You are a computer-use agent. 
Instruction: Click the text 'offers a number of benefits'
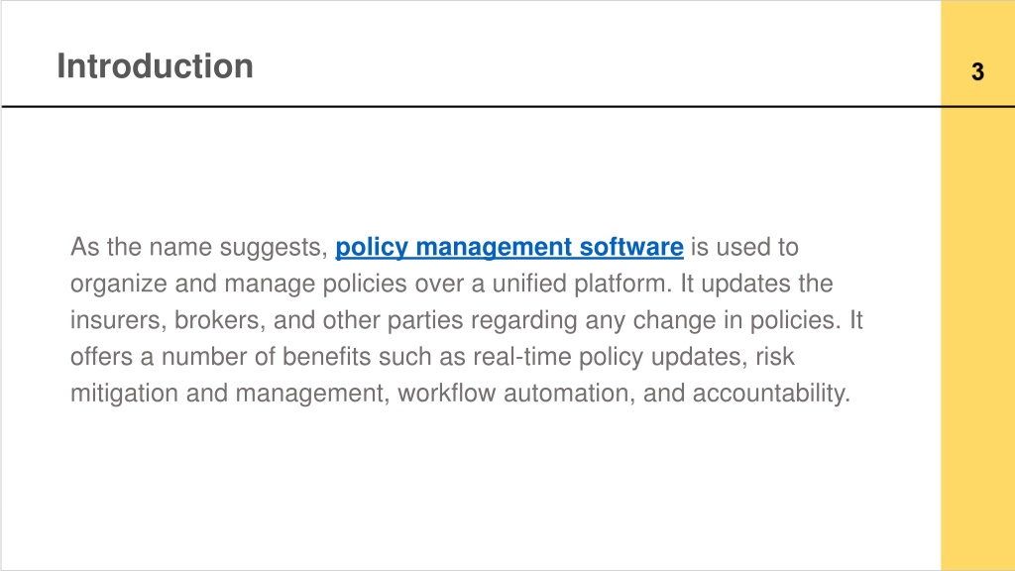pos(221,357)
